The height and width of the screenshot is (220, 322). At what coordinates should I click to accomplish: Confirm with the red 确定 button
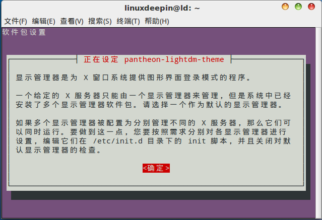pos(156,168)
